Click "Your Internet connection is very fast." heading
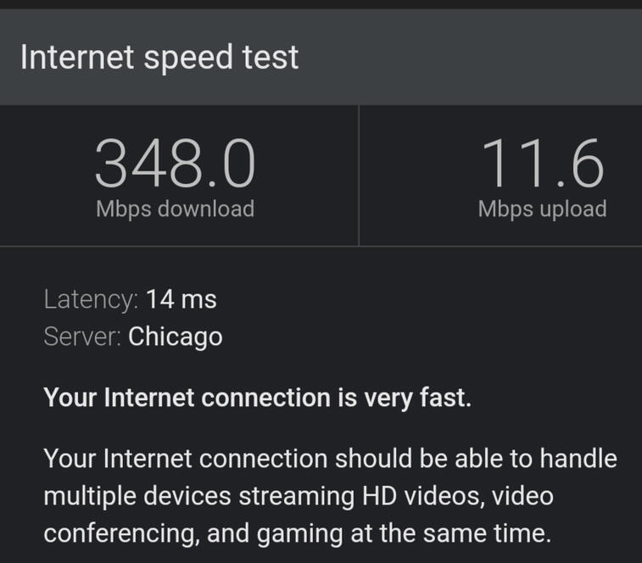 (x=257, y=398)
